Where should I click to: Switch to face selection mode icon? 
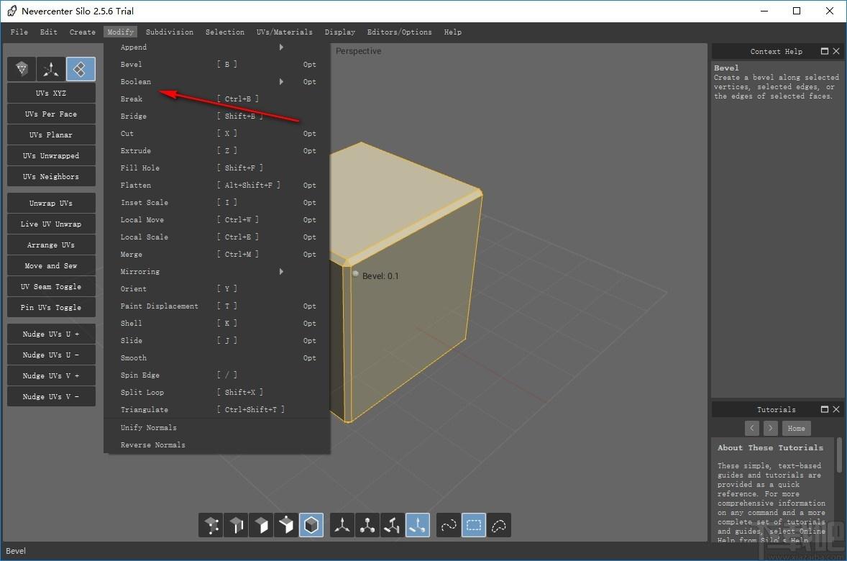261,525
